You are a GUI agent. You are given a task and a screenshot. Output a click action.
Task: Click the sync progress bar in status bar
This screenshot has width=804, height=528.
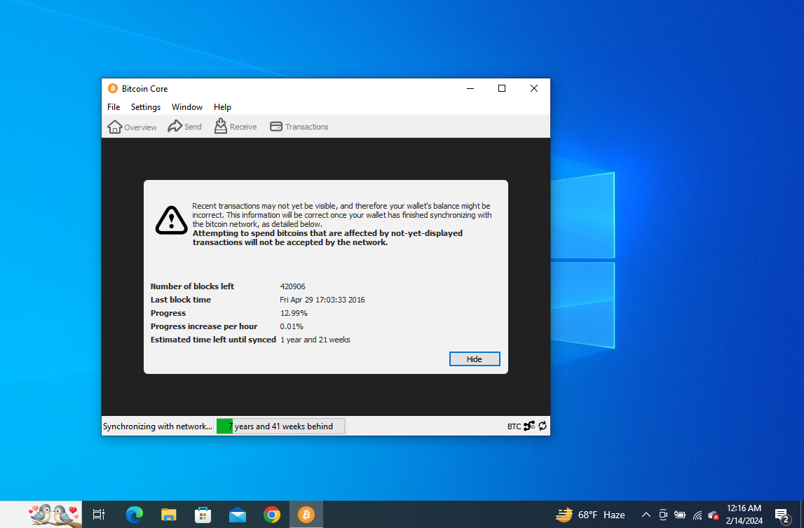tap(280, 426)
